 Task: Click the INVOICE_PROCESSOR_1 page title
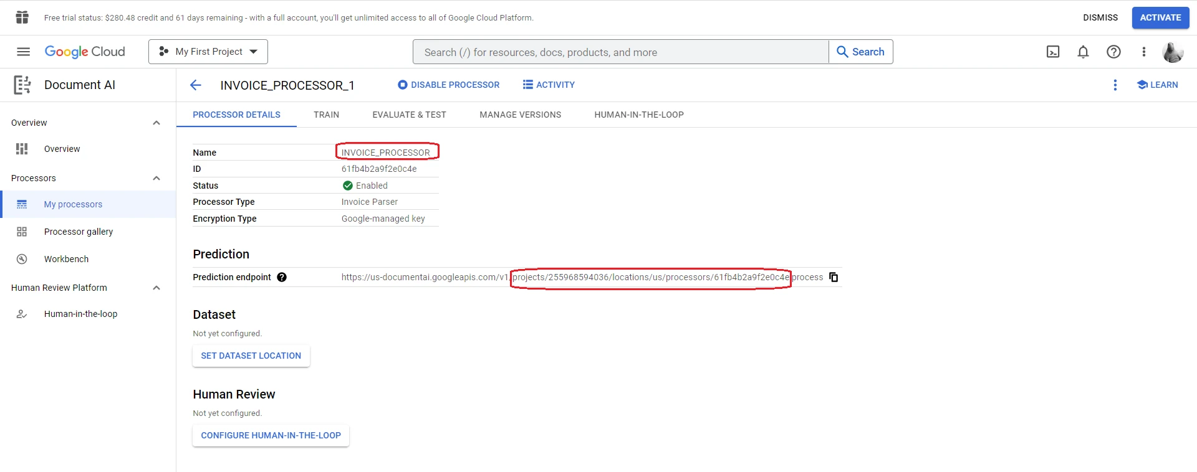(287, 85)
